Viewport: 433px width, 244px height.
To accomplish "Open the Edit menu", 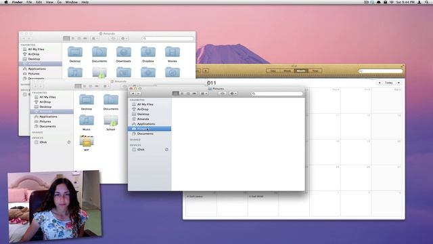I will [39, 2].
